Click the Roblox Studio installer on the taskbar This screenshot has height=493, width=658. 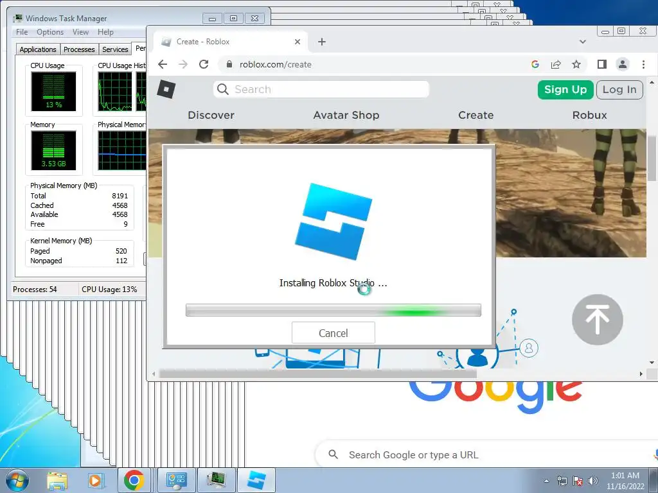[x=257, y=480]
